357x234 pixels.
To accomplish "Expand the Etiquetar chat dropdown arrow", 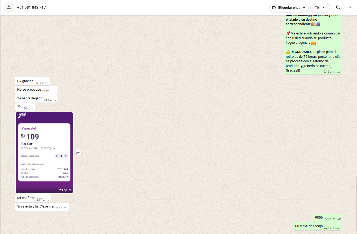I will (304, 8).
